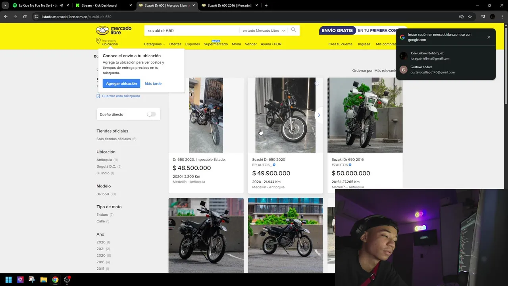
Task: Click the Guardar esta búsqueda link
Action: point(121,96)
